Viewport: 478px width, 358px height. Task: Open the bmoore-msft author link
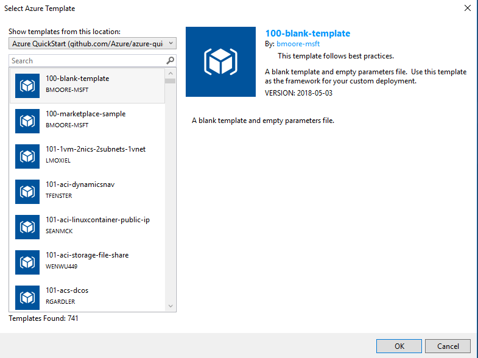[x=298, y=44]
